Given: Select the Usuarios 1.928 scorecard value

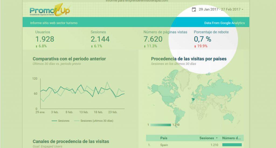Looking at the screenshot, I should pos(45,39).
